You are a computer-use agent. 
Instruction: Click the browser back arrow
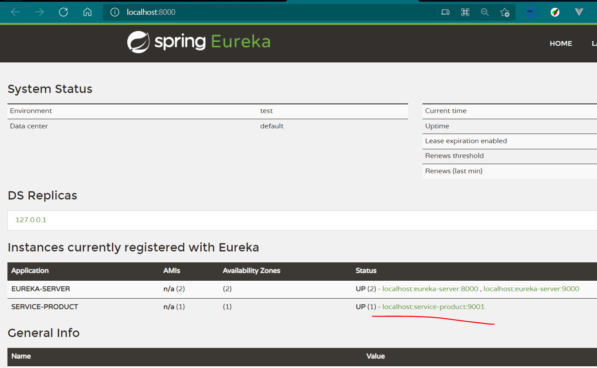pos(15,12)
